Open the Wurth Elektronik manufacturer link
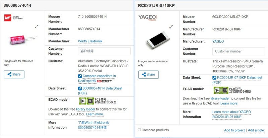Screen dimensions: 268x138 click(90, 41)
